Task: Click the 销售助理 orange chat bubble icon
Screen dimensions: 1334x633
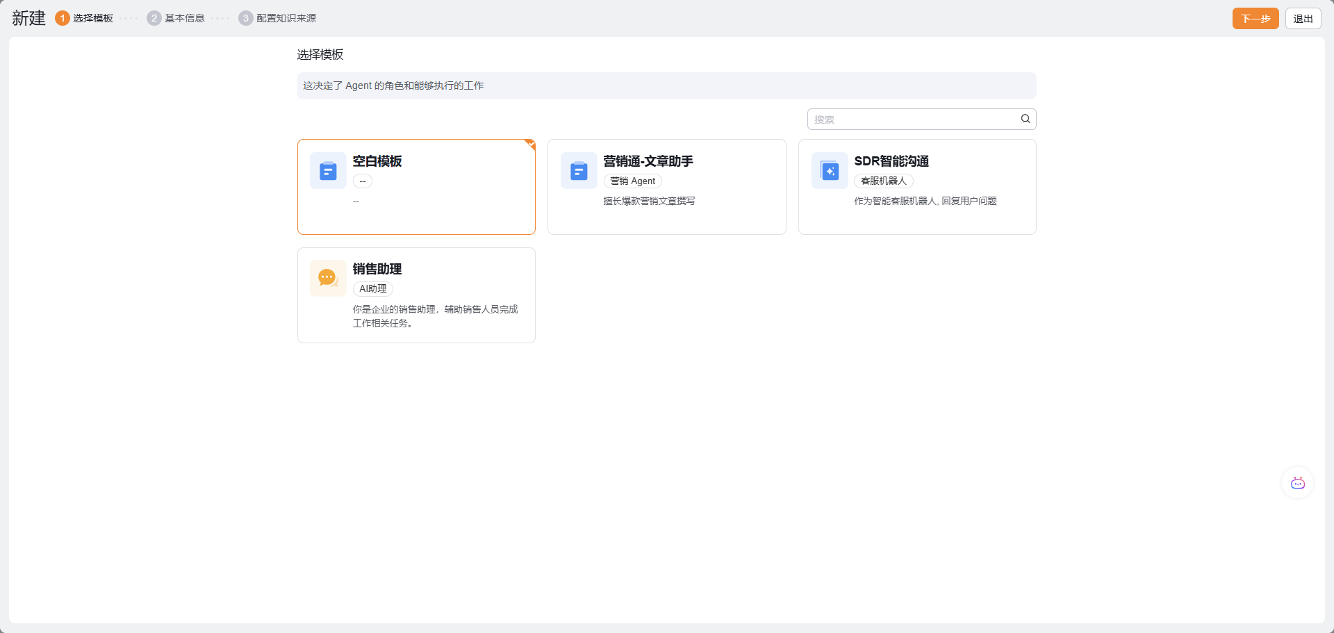Action: [x=328, y=278]
